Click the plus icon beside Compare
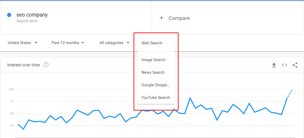The width and height of the screenshot is (304, 138). tap(161, 18)
